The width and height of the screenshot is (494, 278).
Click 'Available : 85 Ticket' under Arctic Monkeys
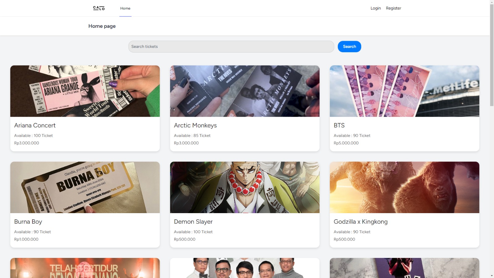coord(192,136)
